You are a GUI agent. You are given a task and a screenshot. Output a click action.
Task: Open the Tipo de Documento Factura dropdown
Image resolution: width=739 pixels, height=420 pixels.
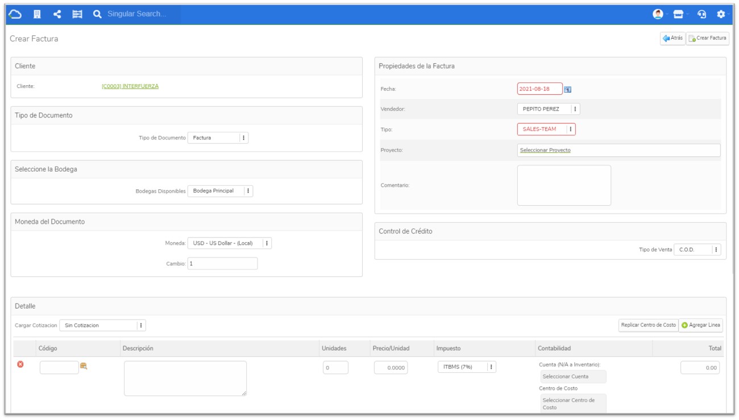[x=218, y=138]
